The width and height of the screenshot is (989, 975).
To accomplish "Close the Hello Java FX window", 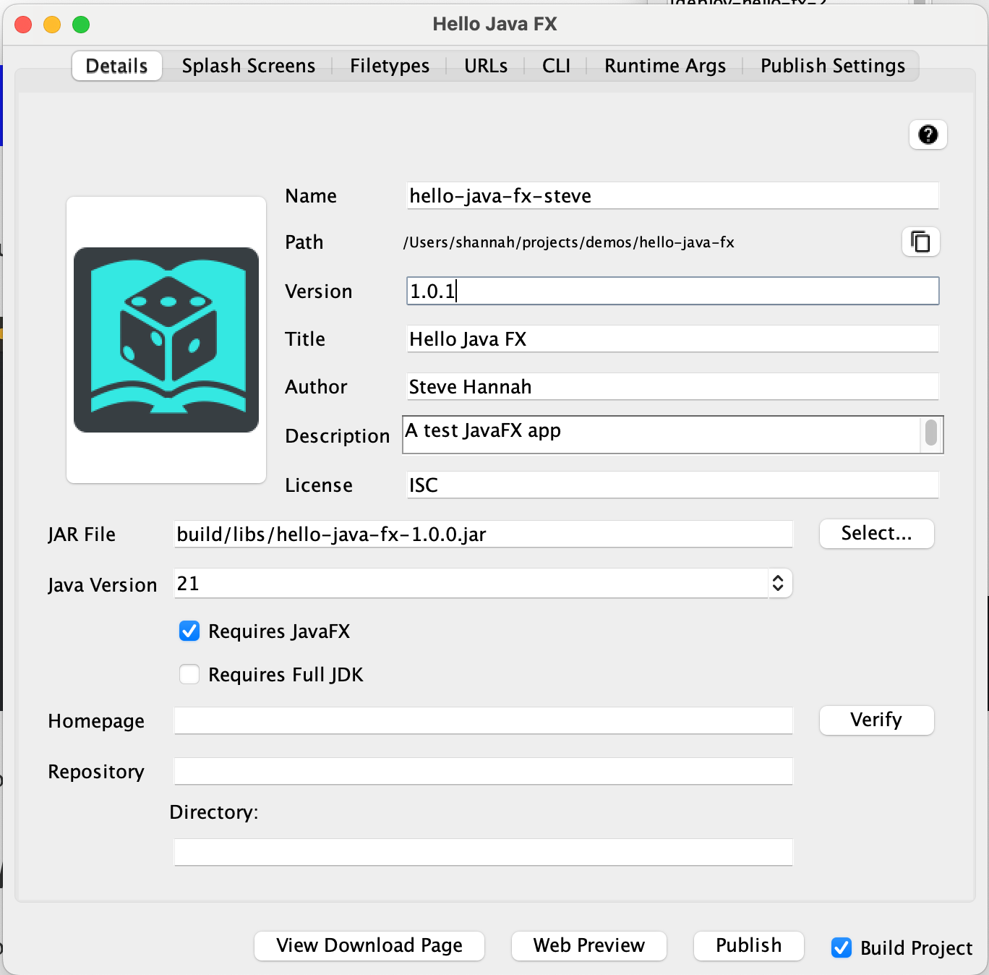I will [23, 25].
